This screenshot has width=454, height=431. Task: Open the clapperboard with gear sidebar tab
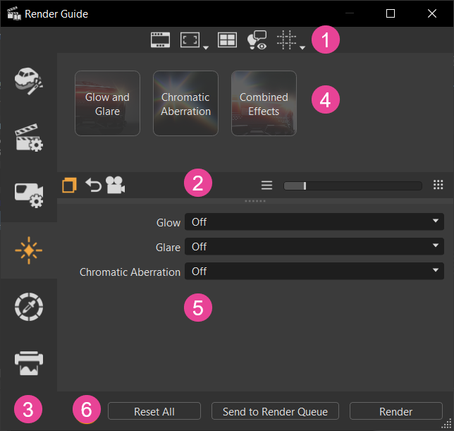tap(29, 138)
